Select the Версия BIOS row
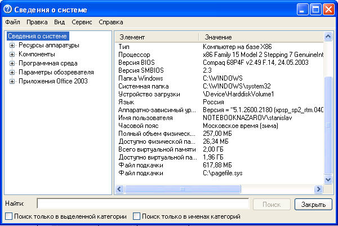 click(x=219, y=63)
